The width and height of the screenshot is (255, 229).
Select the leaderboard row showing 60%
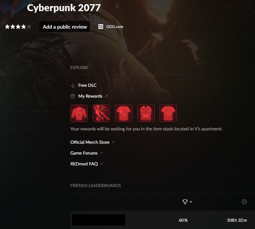163,220
